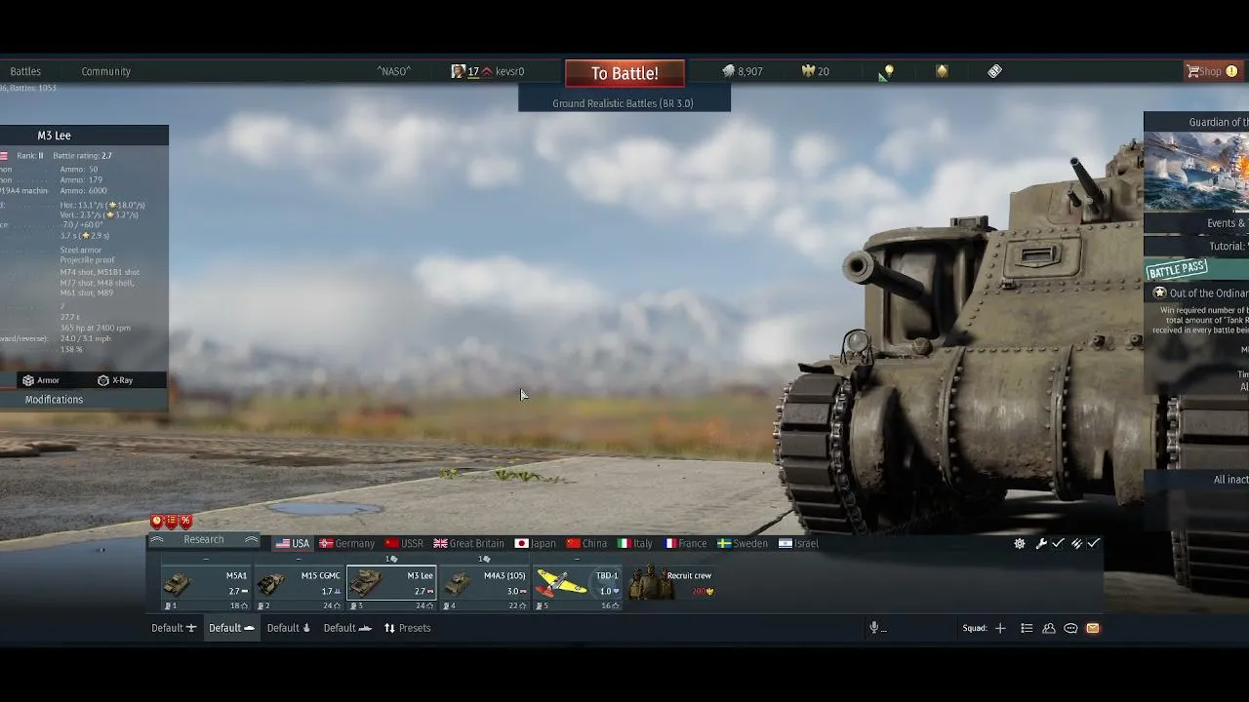1249x702 pixels.
Task: Select the Default tank preset
Action: point(231,629)
